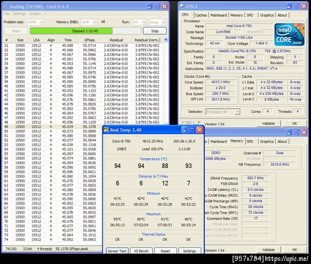Image resolution: width=311 pixels, height=264 pixels.
Task: Click the 55.1378 GFlops peak status entry
Action: [x=72, y=249]
